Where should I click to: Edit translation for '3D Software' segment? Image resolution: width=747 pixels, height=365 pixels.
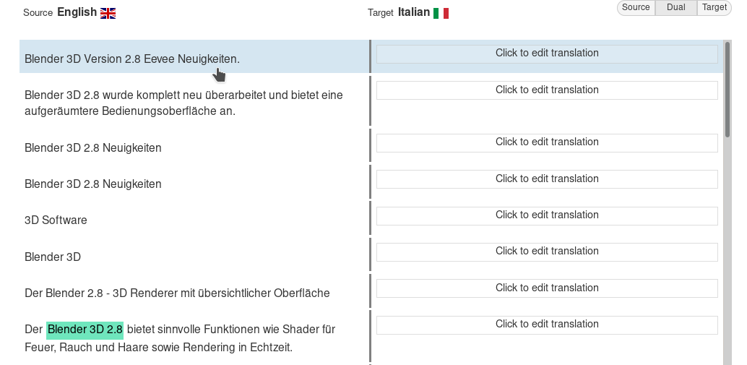tap(547, 215)
